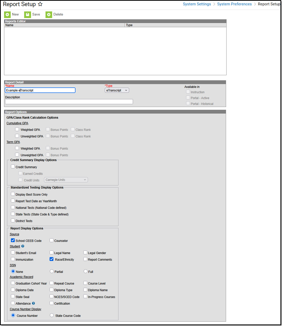This screenshot has width=283, height=327.
Task: Enable the Credit Summary checkbox
Action: coord(13,166)
